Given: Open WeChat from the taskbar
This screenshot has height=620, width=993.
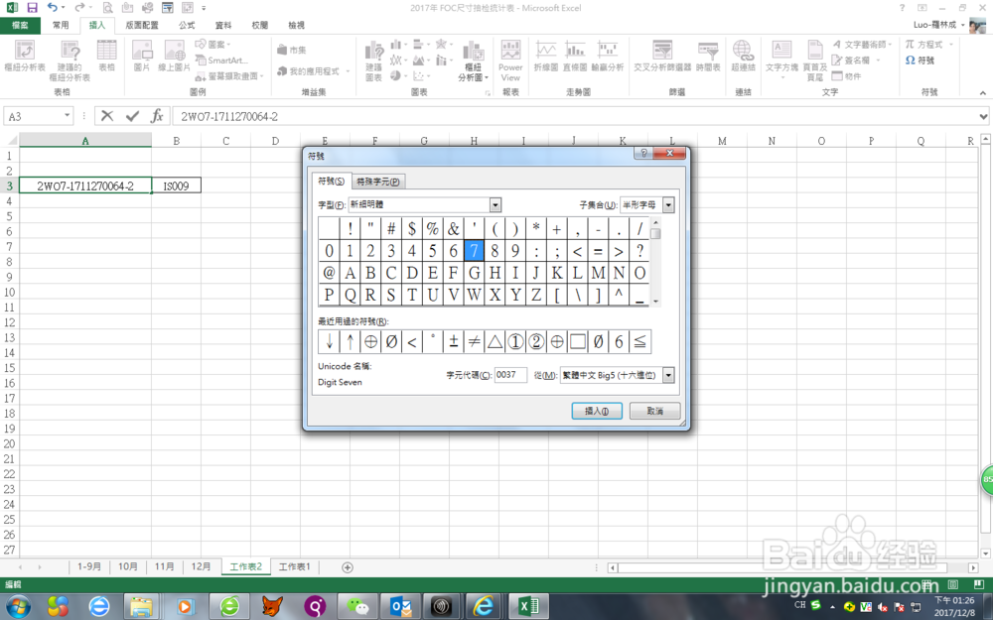Looking at the screenshot, I should (357, 606).
